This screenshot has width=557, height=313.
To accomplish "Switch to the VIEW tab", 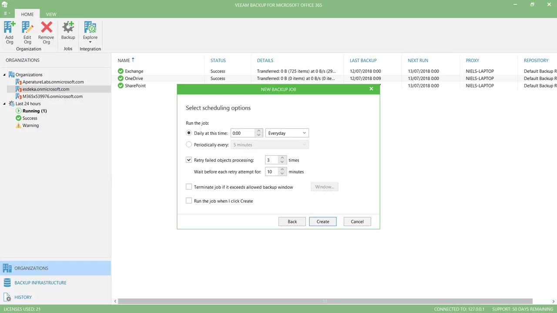I will [51, 14].
